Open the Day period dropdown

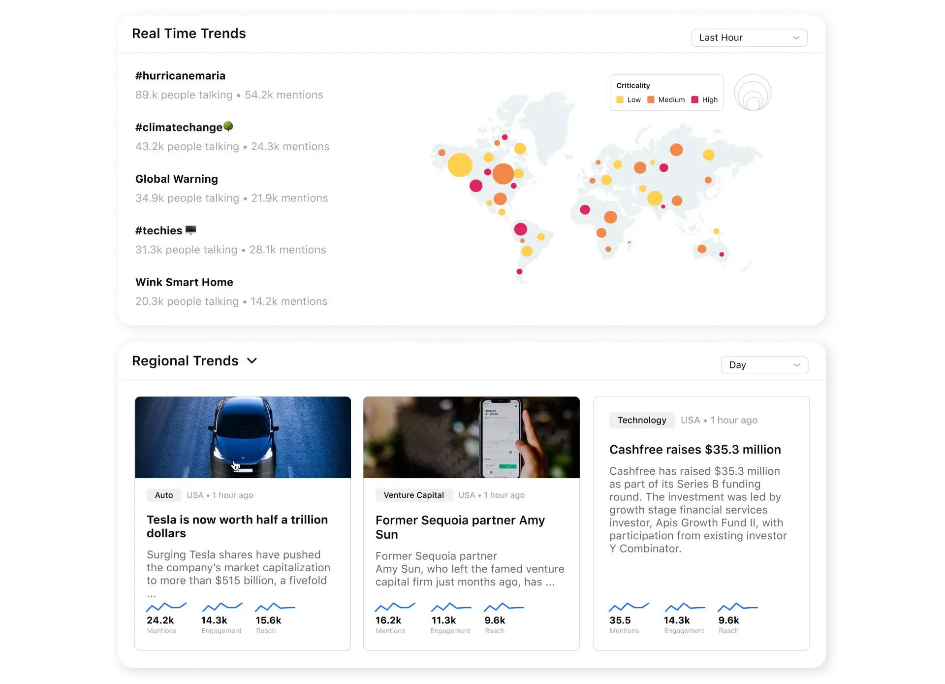click(764, 365)
